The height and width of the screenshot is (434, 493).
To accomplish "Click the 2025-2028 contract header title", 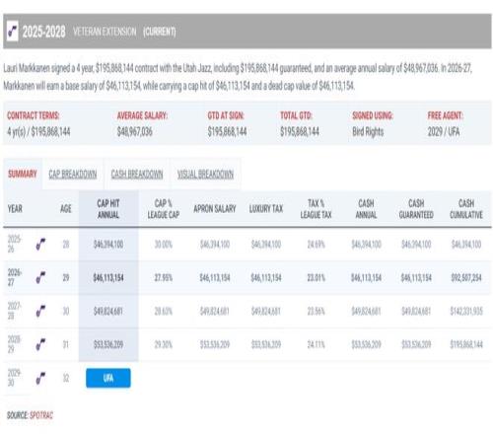I will pos(43,32).
